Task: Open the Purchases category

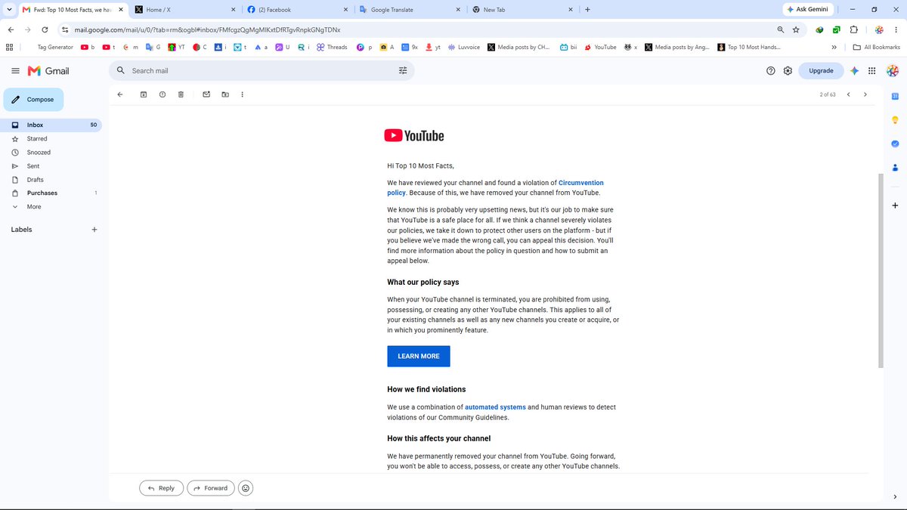Action: 51,193
